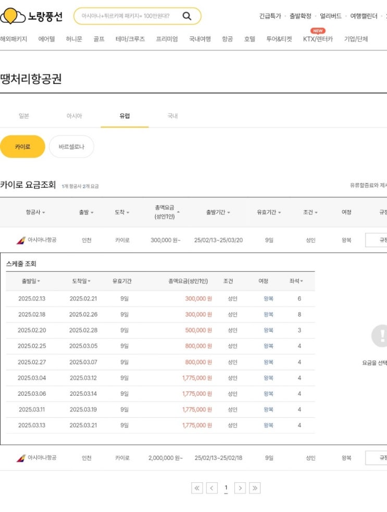Sort by 출발 column header
The width and height of the screenshot is (387, 512).
[x=86, y=212]
